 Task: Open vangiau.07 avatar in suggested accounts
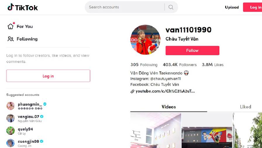click(10, 118)
